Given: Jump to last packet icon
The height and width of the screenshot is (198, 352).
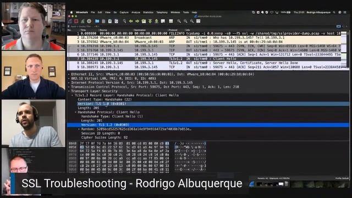Looking at the screenshot, I should point(156,21).
